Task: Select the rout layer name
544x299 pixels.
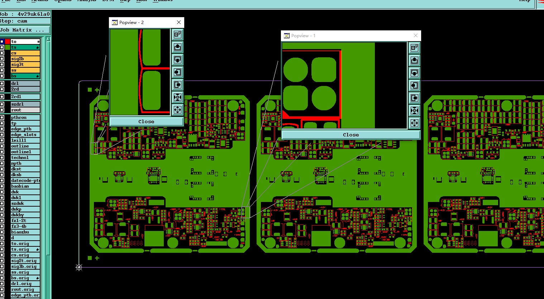Action: pyautogui.click(x=25, y=110)
